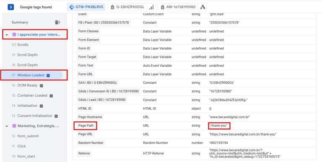Click the Google Ads icon beside AW-16728195980

[203, 7]
